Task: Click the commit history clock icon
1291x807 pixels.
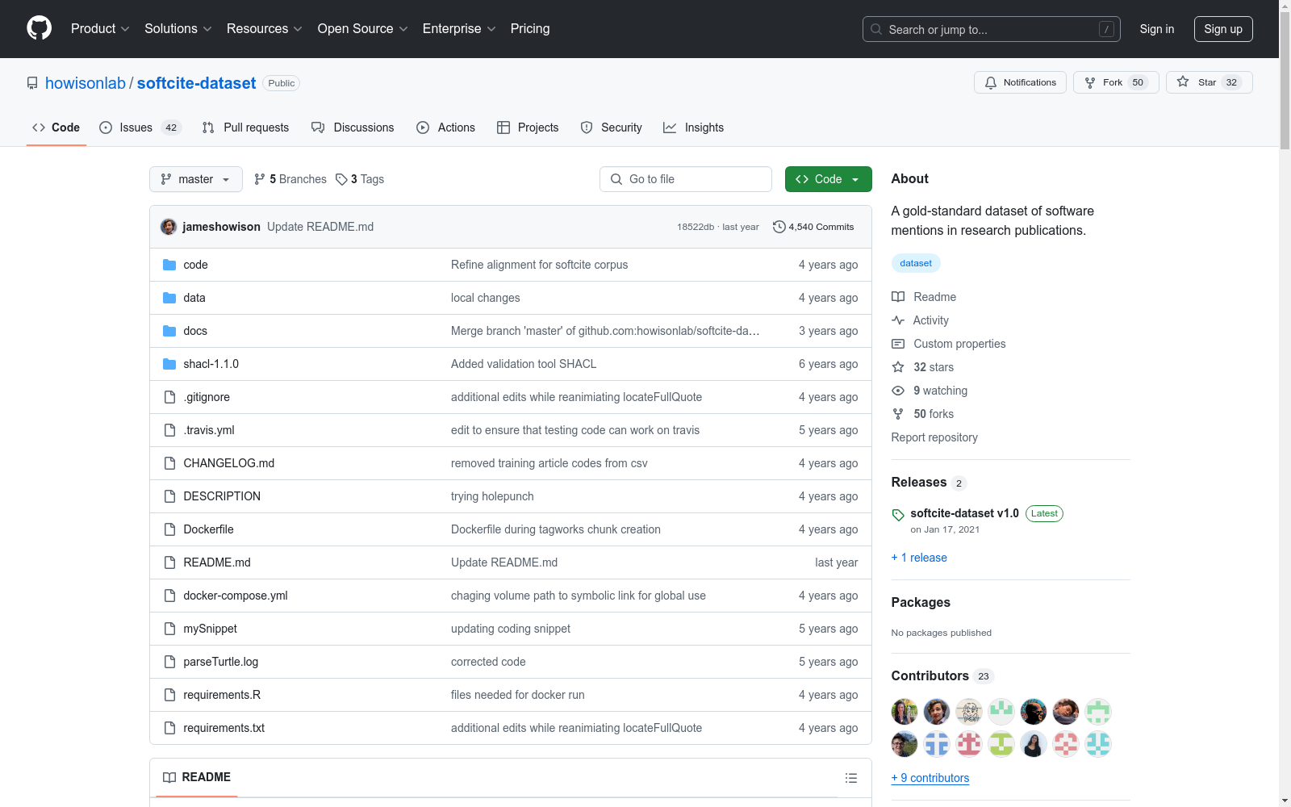Action: coord(779,227)
